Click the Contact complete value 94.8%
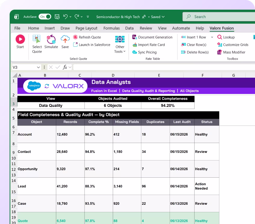This screenshot has height=224, width=255. (x=90, y=152)
